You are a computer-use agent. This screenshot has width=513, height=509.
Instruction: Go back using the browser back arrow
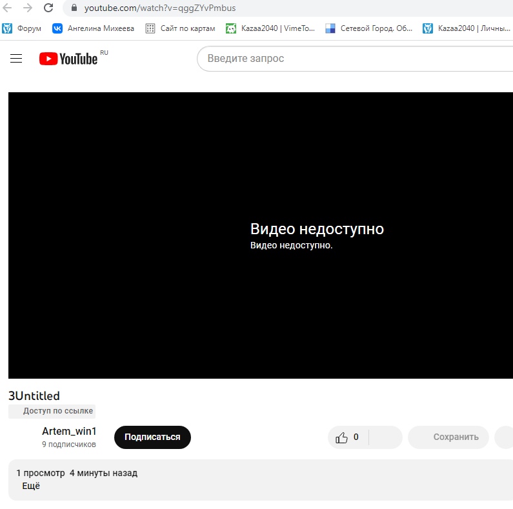(x=7, y=8)
